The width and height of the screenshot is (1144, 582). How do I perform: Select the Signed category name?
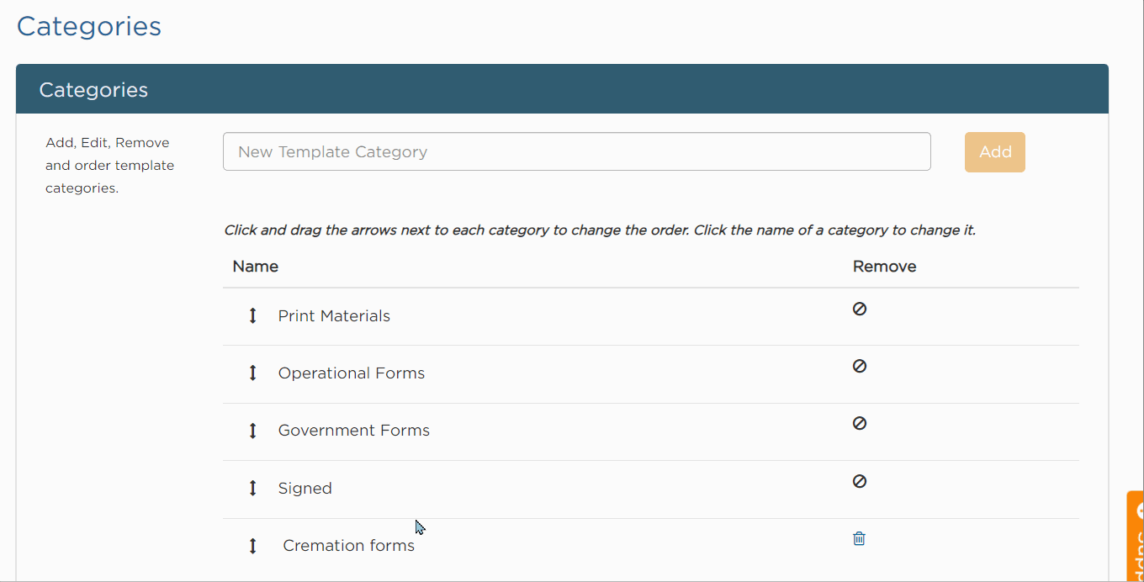click(305, 488)
